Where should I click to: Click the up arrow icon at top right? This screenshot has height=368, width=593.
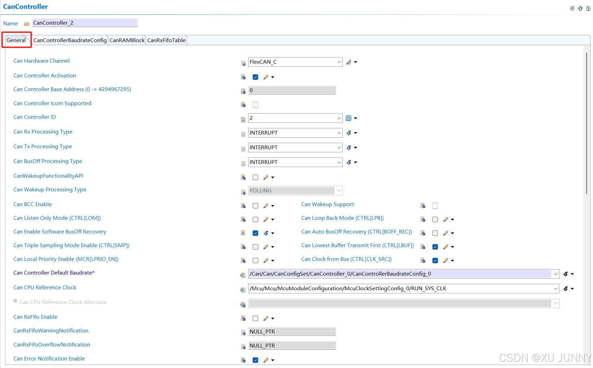click(580, 9)
